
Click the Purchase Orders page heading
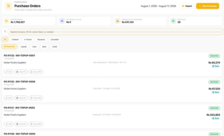coord(27,6)
